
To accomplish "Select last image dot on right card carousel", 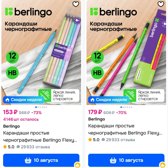I will pos(132,107).
